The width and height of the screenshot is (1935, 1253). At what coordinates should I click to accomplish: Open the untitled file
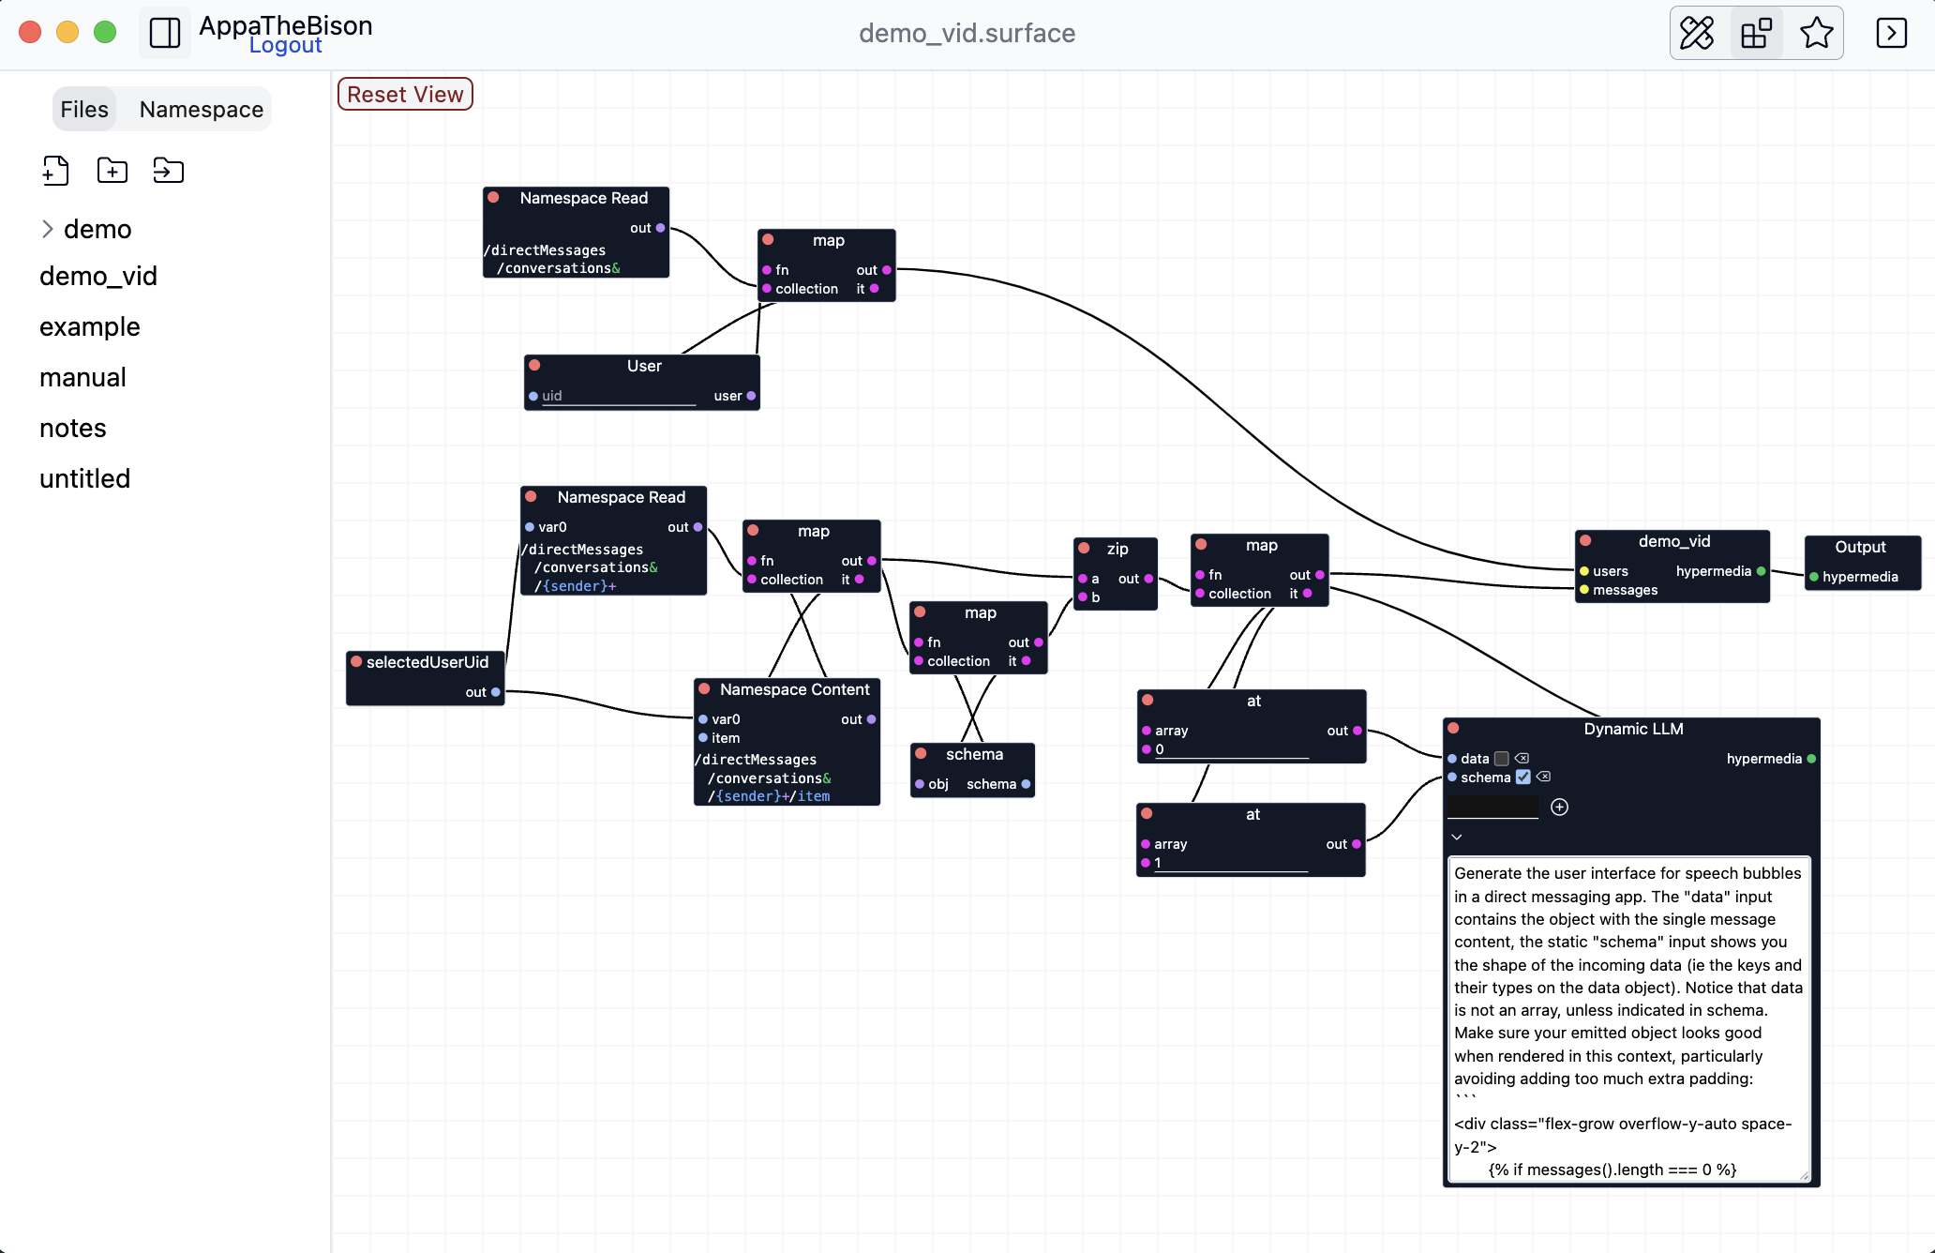tap(84, 478)
